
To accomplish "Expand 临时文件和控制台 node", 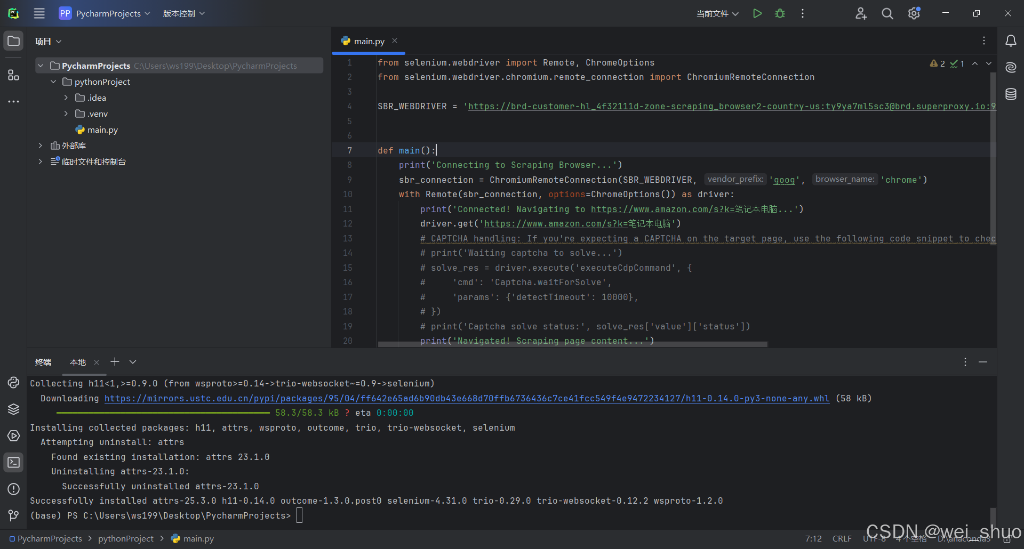I will (41, 162).
